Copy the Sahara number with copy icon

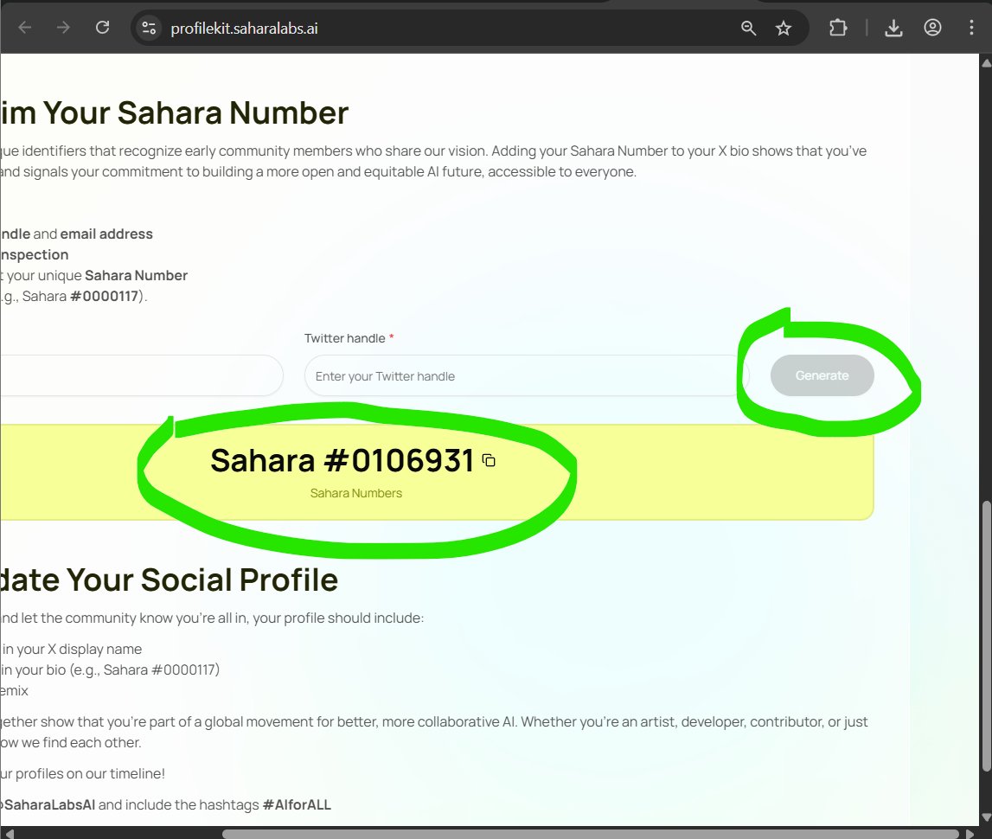489,460
